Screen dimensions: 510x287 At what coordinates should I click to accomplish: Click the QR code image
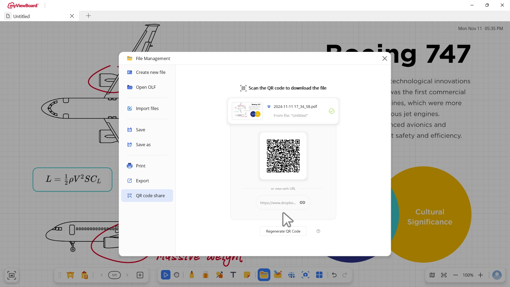point(283,156)
